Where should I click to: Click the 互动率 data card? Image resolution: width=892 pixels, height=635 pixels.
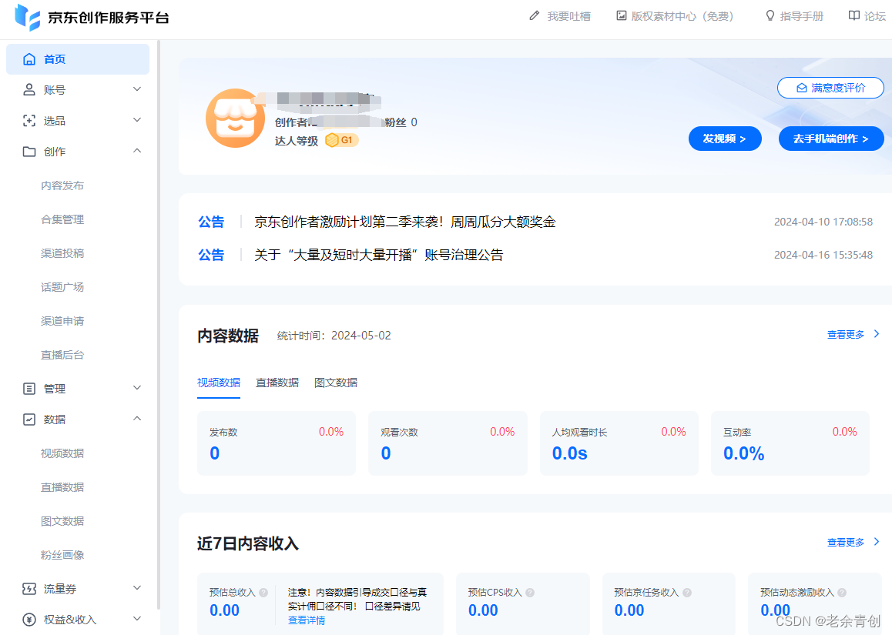(x=790, y=443)
